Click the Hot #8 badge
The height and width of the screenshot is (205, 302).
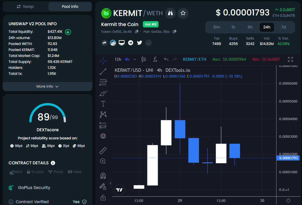pyautogui.click(x=151, y=24)
